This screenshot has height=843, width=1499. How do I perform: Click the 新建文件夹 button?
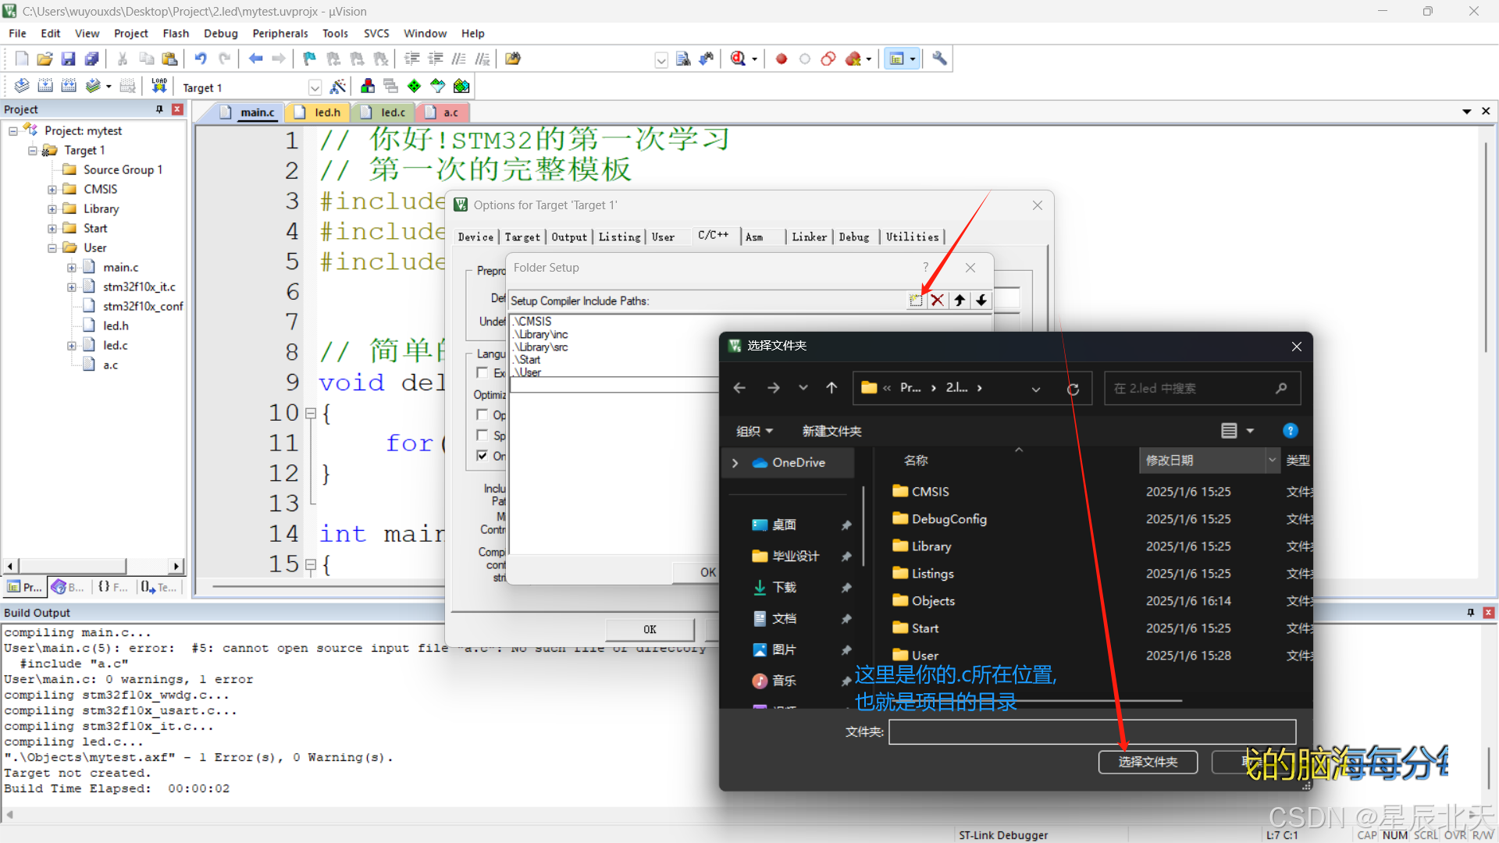coord(831,432)
